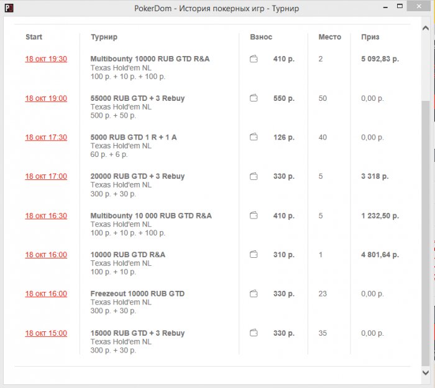Click the 500 р. + 50 р. fee breakdown
435x388 pixels.
113,116
